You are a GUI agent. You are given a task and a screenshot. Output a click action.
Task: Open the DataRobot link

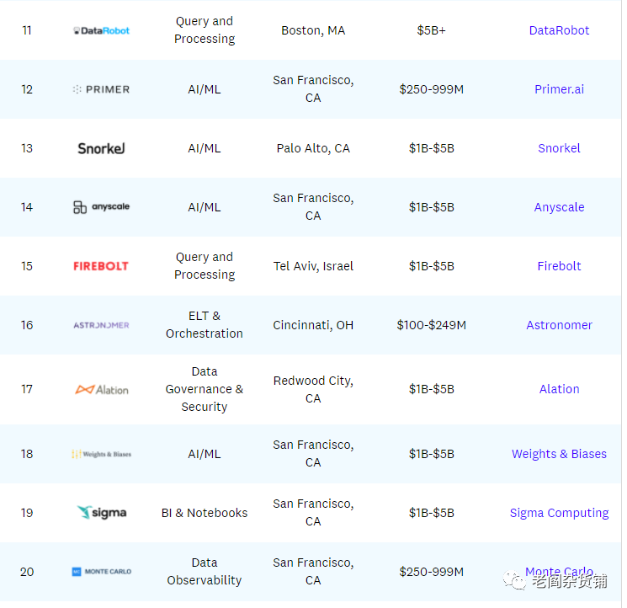coord(559,30)
